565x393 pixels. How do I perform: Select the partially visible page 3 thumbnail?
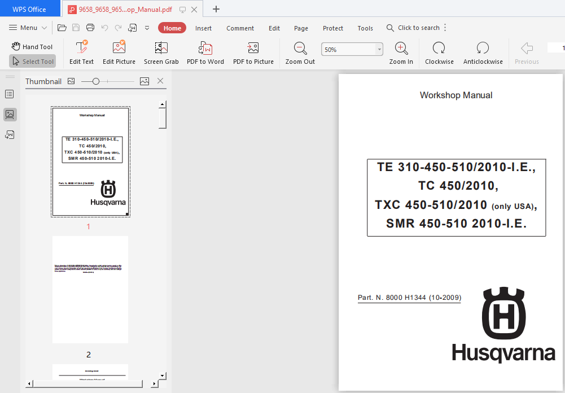tap(90, 372)
